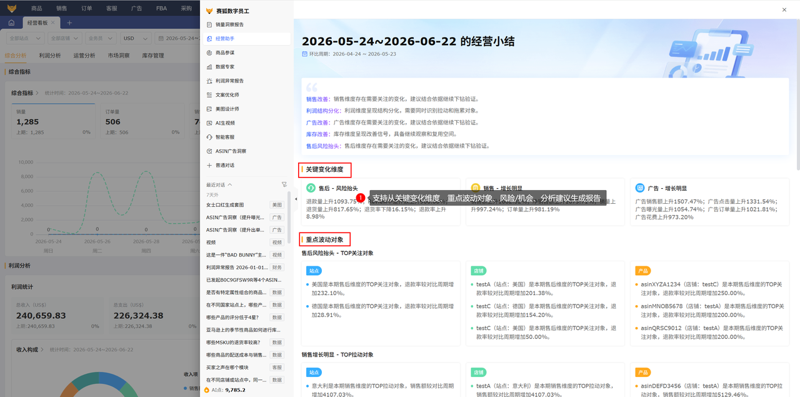Open the 订单 top menu
This screenshot has width=800, height=397.
click(87, 9)
